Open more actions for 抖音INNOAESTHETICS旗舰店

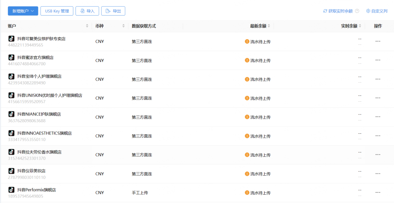click(x=378, y=136)
